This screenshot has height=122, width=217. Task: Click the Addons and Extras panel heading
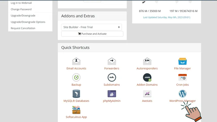click(x=78, y=16)
